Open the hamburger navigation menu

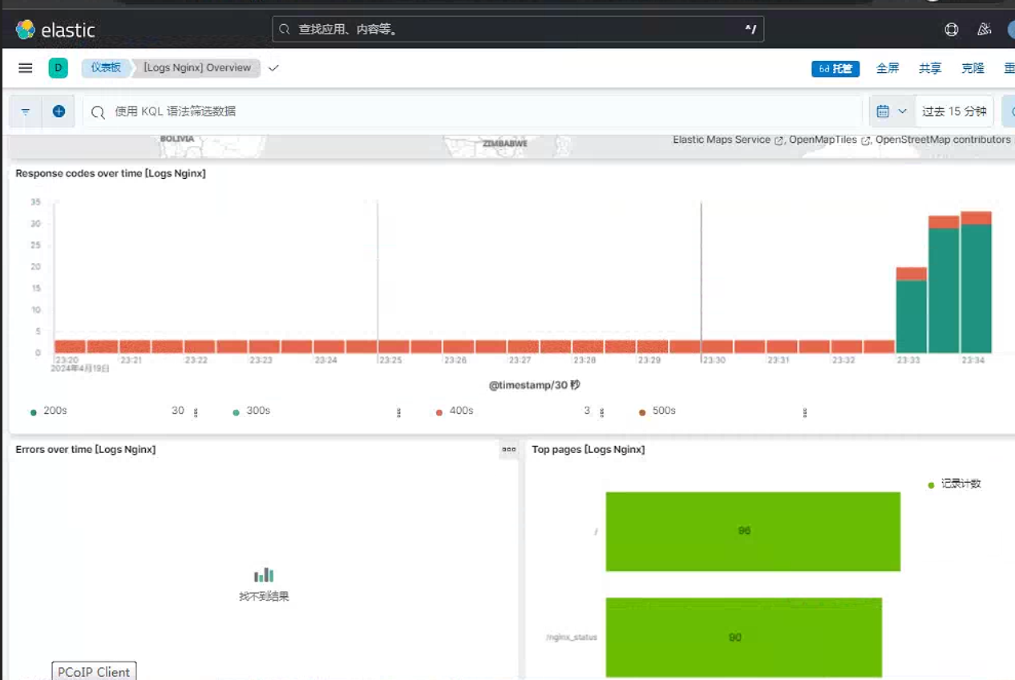(x=26, y=68)
